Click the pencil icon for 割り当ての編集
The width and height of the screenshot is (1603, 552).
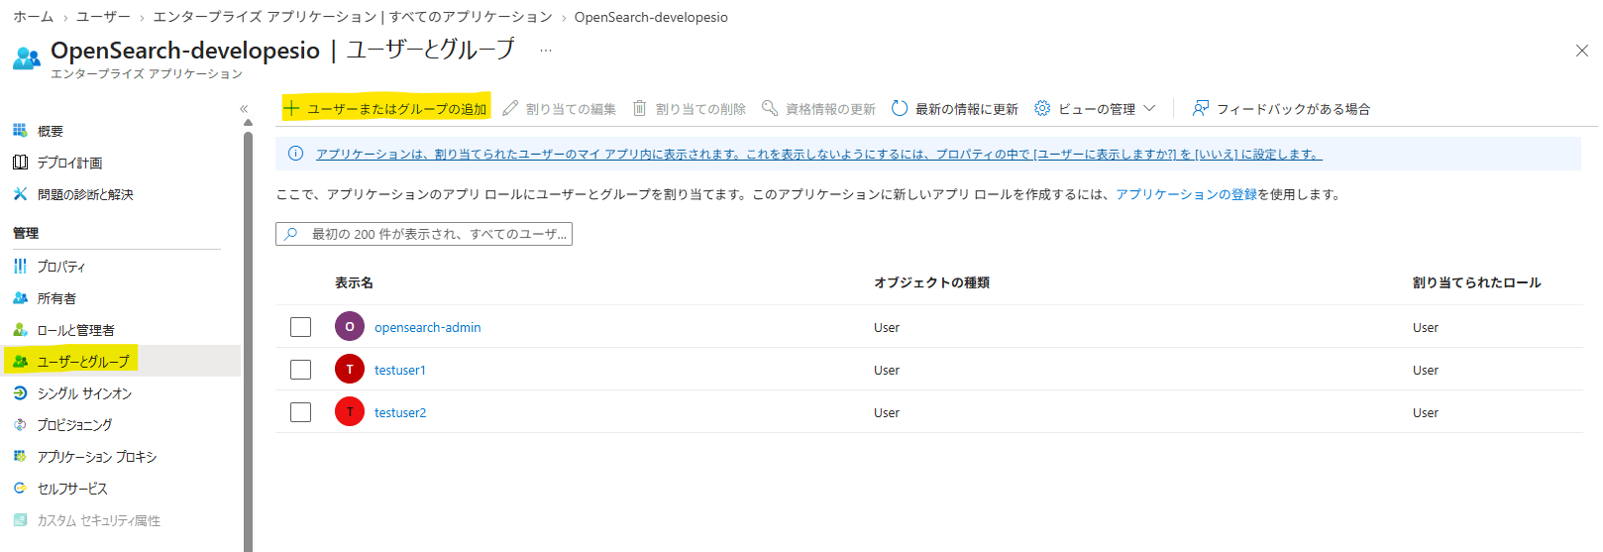pyautogui.click(x=510, y=108)
